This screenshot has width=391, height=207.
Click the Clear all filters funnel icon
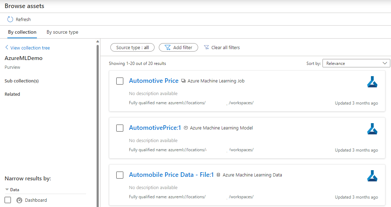tap(207, 47)
